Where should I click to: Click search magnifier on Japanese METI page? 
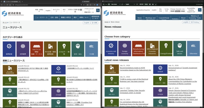[x=98, y=10]
